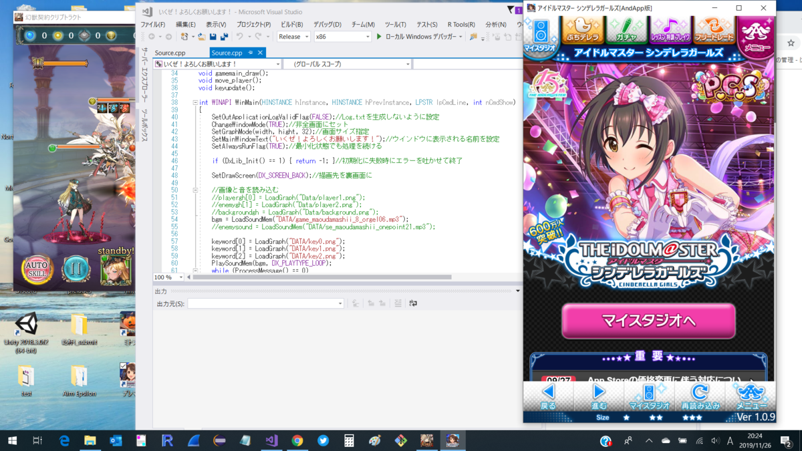Select the three-star window size option
The image size is (802, 451).
[x=692, y=418]
